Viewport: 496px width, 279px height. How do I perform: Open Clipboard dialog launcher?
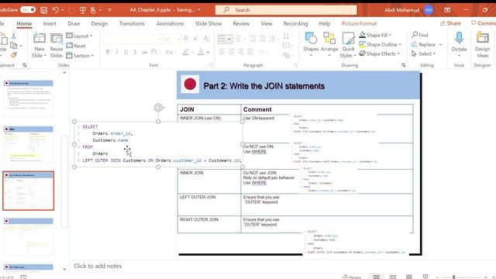(x=24, y=65)
